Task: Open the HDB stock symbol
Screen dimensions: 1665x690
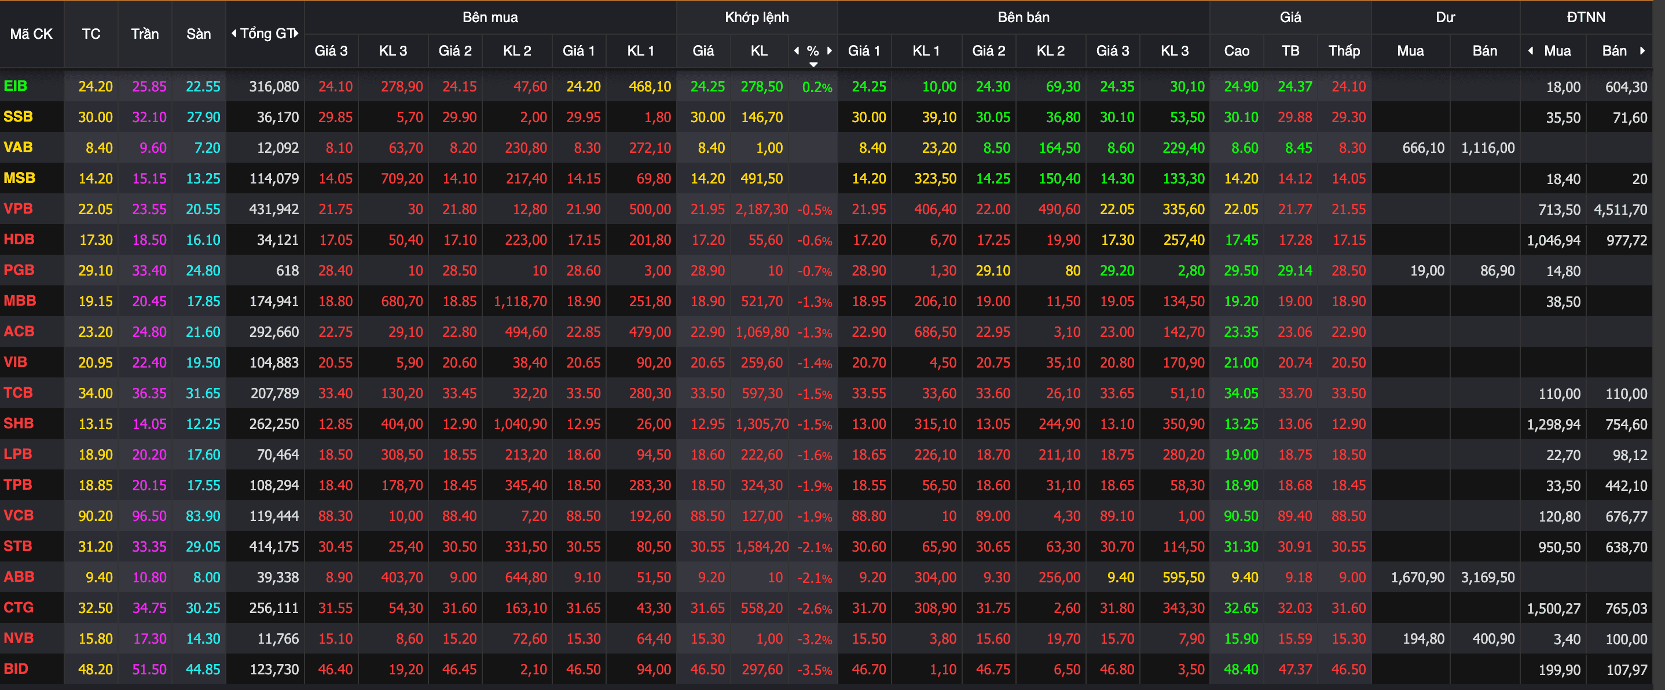Action: [19, 240]
